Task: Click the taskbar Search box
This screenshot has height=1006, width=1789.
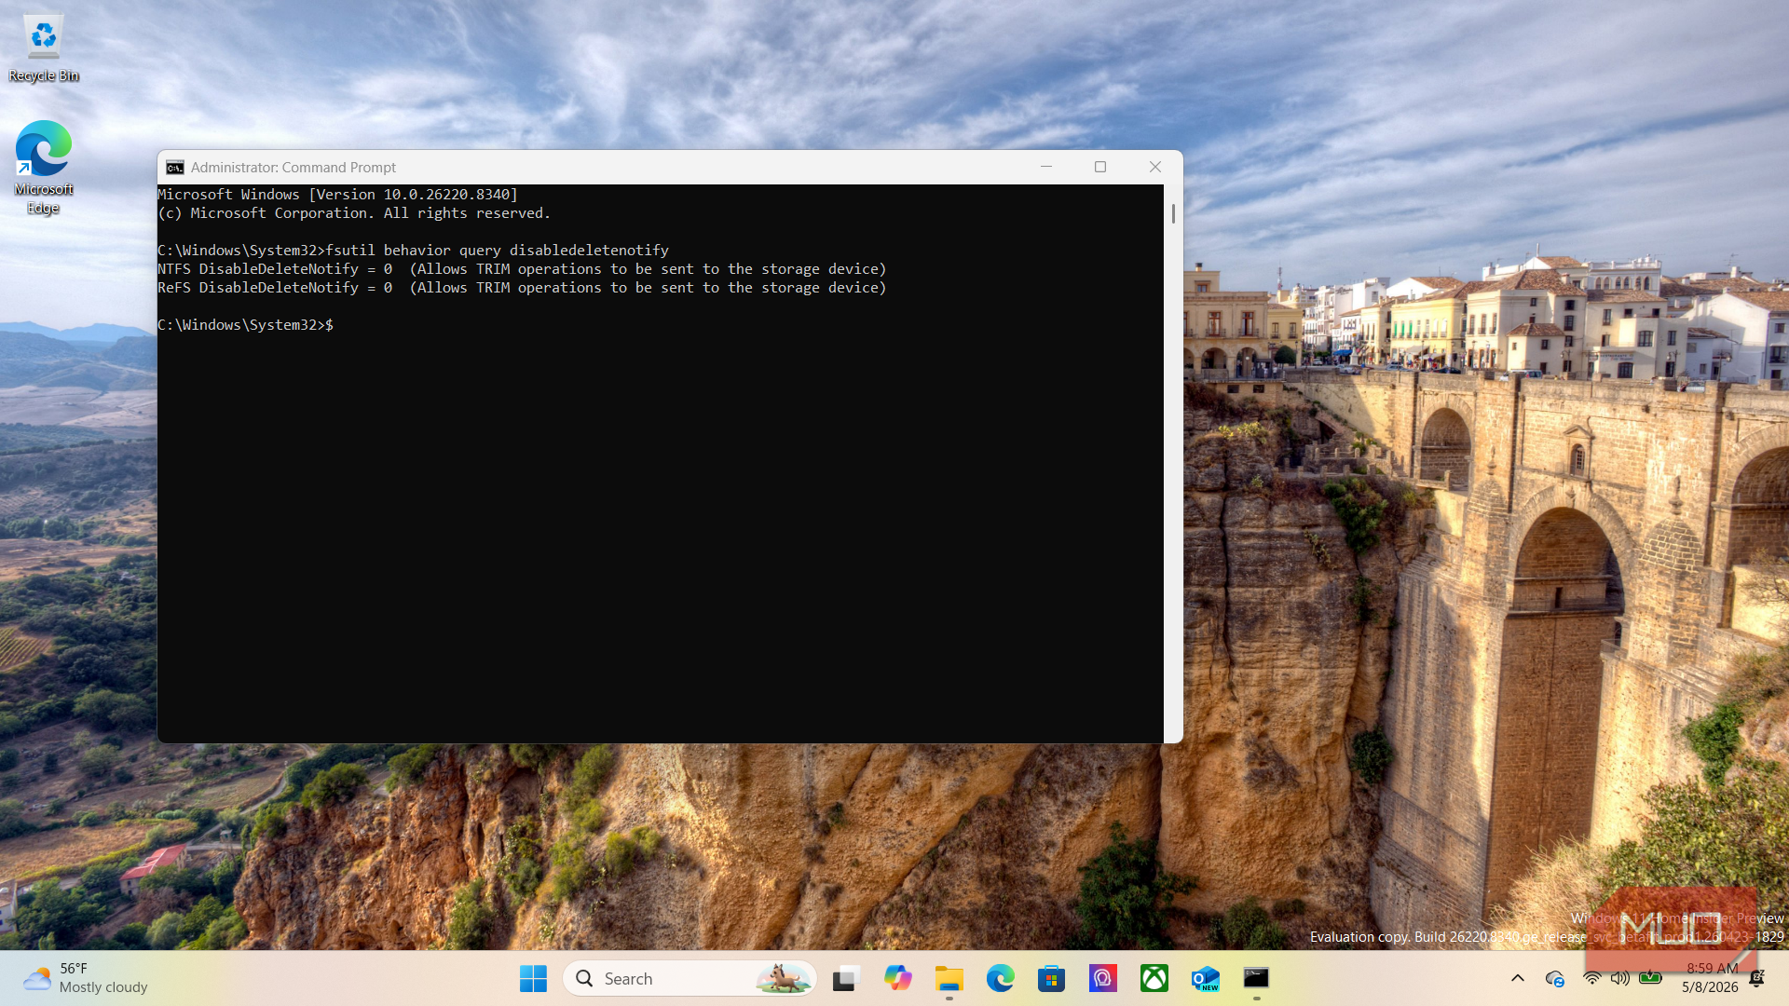Action: 690,978
